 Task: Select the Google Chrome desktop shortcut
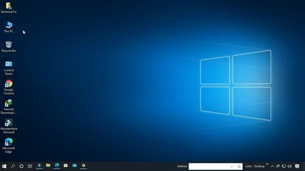click(9, 87)
